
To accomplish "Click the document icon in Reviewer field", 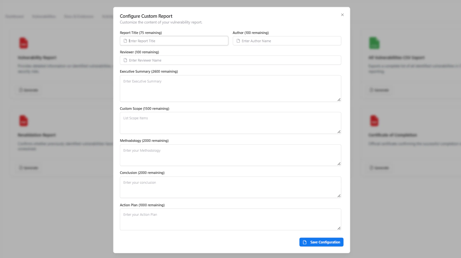I will [x=125, y=60].
